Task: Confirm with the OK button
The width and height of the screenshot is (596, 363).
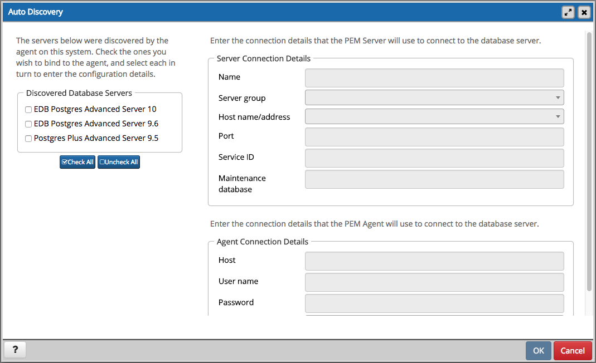Action: (538, 350)
